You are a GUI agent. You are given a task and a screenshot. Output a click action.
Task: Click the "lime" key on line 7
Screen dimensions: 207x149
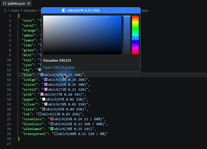28,45
